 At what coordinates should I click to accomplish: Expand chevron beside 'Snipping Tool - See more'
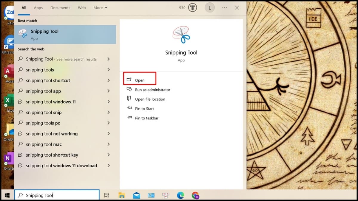(x=109, y=59)
